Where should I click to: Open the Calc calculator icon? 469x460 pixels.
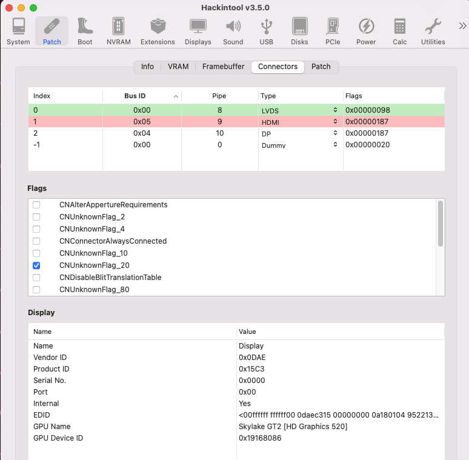pos(399,31)
